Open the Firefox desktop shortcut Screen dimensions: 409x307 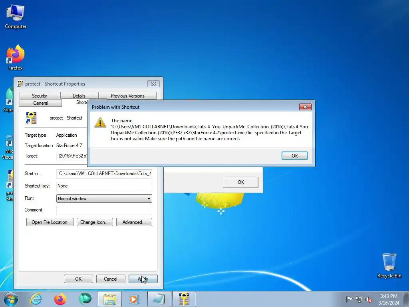pyautogui.click(x=16, y=58)
